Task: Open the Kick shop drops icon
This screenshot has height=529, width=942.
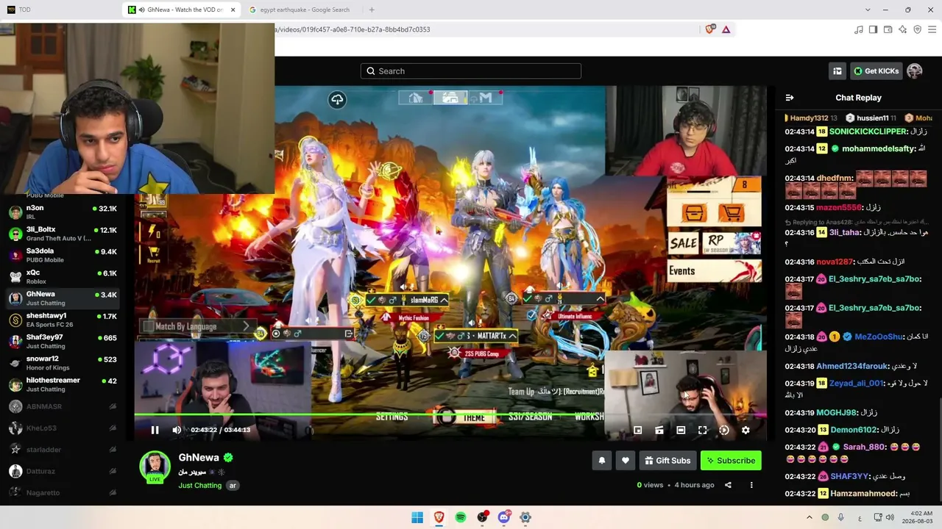Action: pyautogui.click(x=837, y=71)
